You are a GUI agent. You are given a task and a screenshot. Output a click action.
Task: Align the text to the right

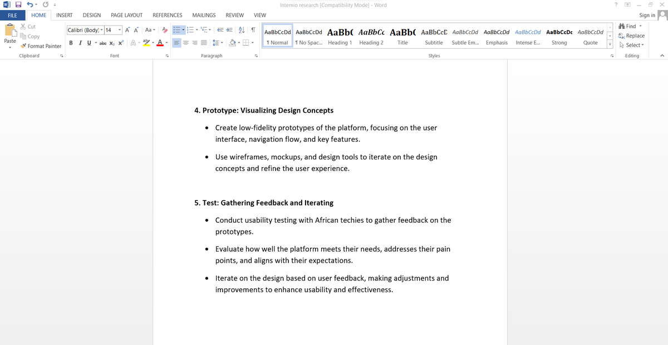[194, 43]
